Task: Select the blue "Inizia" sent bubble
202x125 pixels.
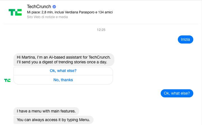Action: [x=185, y=40]
